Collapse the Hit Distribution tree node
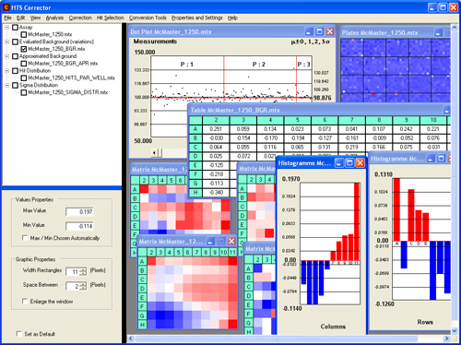The image size is (461, 345). pyautogui.click(x=6, y=71)
